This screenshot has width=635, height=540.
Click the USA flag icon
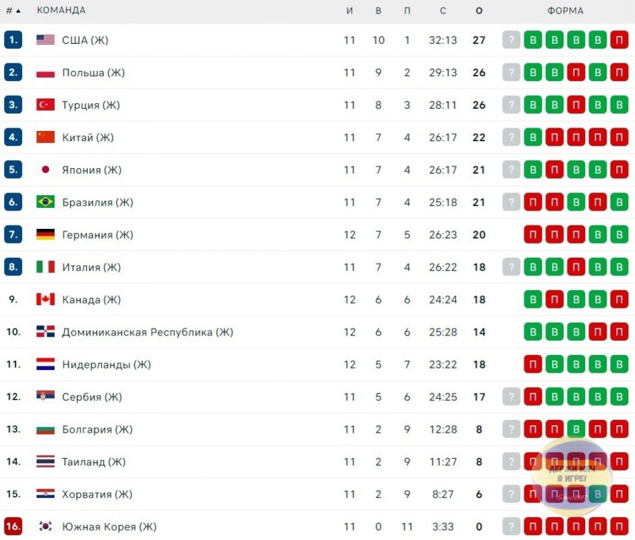point(45,40)
